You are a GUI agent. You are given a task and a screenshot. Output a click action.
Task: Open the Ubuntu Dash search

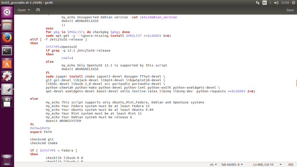point(7,12)
